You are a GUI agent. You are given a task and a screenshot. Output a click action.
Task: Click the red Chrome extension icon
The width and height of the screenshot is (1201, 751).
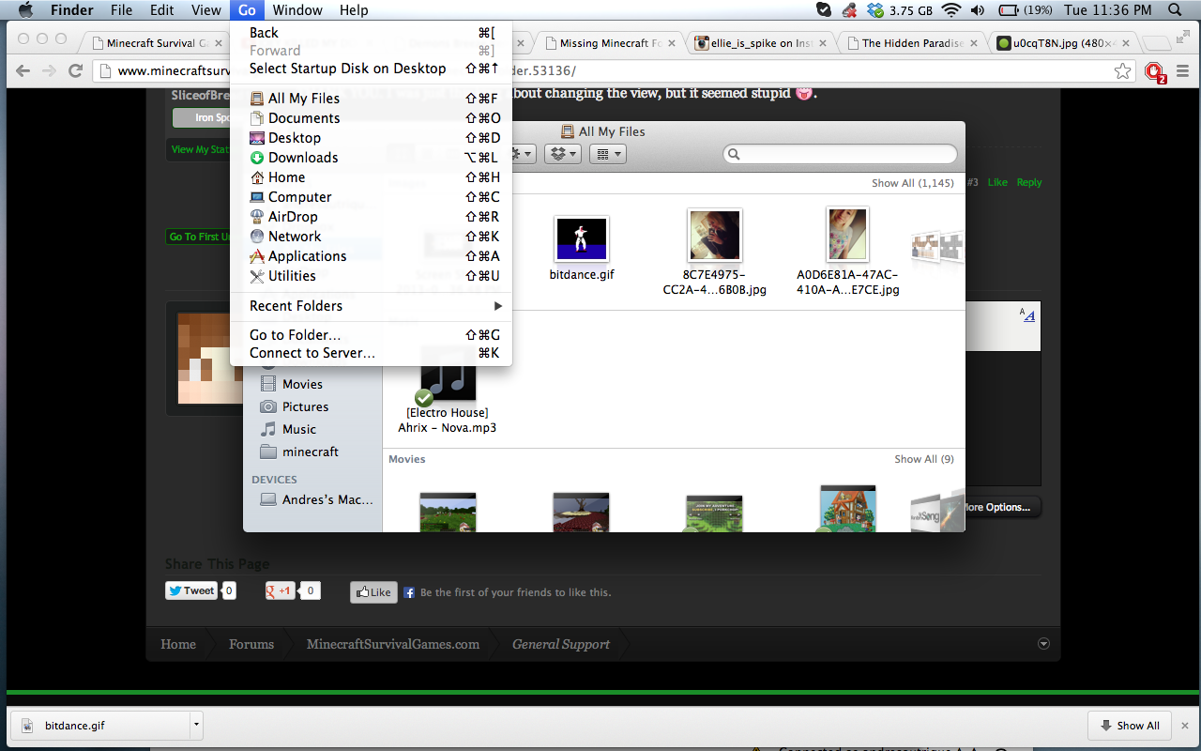click(1155, 72)
